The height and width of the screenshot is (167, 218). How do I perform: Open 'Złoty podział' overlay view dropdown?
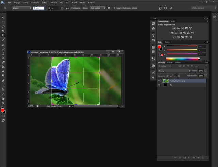(x=97, y=8)
